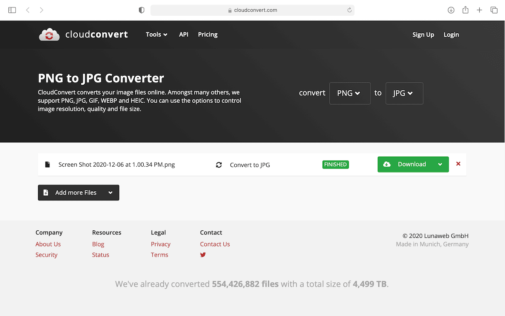The height and width of the screenshot is (316, 505).
Task: Click the Twitter bird icon in the Contact section
Action: (203, 255)
